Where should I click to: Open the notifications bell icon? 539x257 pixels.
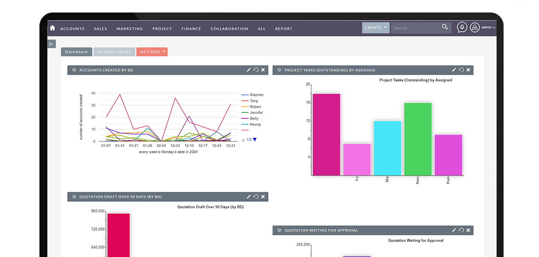click(x=462, y=28)
